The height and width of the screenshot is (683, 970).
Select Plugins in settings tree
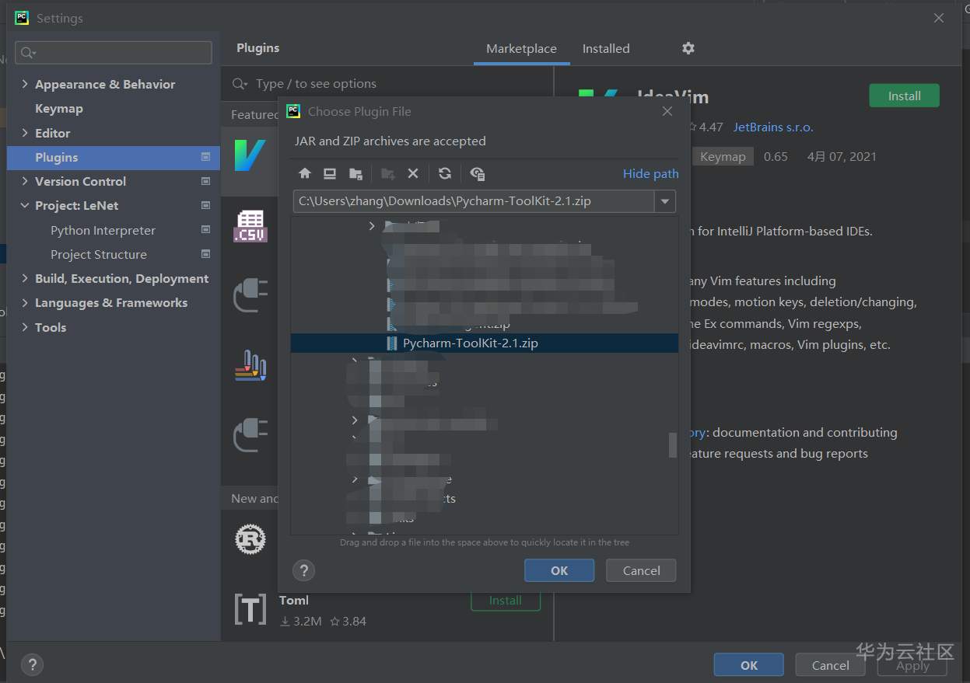tap(114, 157)
